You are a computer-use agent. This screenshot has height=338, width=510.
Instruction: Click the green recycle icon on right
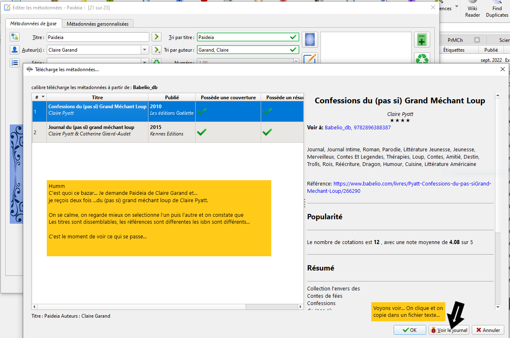pyautogui.click(x=422, y=59)
